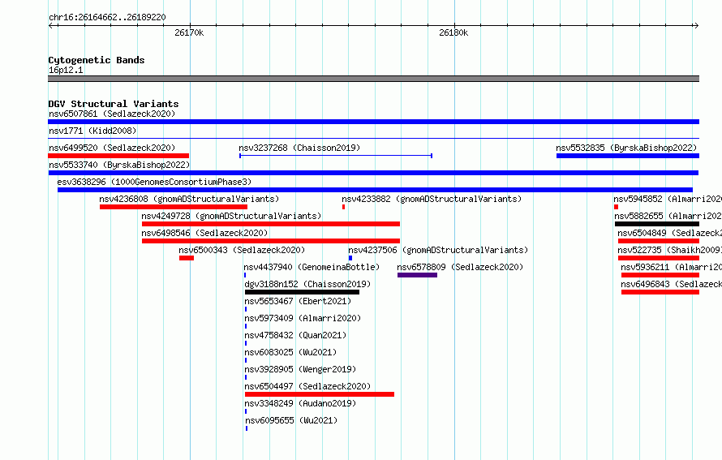Click the nsv6499520 (Sedlazeck2020) label
Viewport: 722px width, 460px height.
tap(112, 148)
